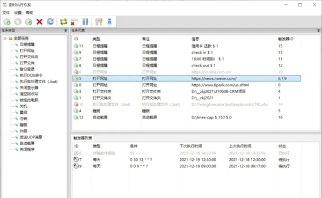
Task: Open the 文件 menu
Action: (x=6, y=13)
